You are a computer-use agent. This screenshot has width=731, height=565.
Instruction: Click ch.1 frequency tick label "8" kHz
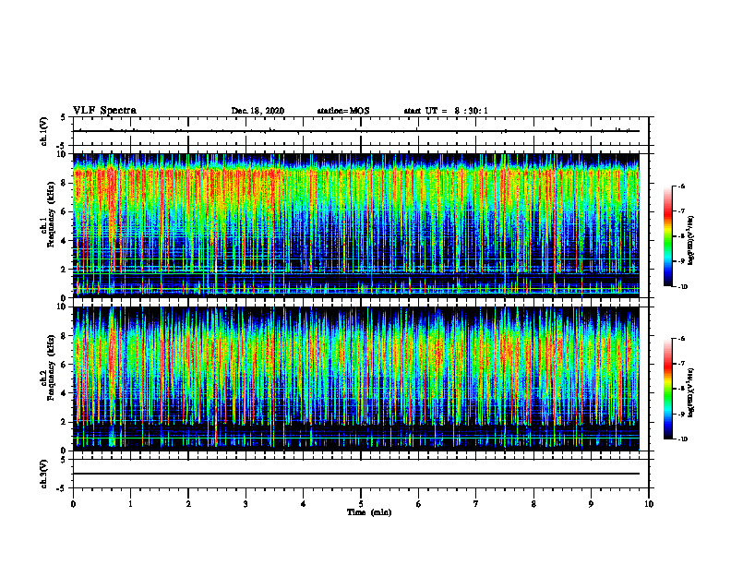[65, 183]
